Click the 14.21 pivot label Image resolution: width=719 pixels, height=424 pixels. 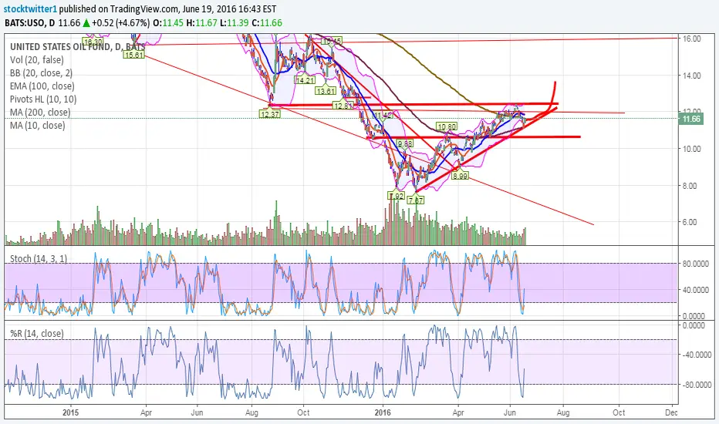click(305, 79)
